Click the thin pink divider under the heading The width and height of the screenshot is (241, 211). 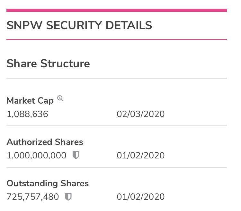click(x=117, y=39)
